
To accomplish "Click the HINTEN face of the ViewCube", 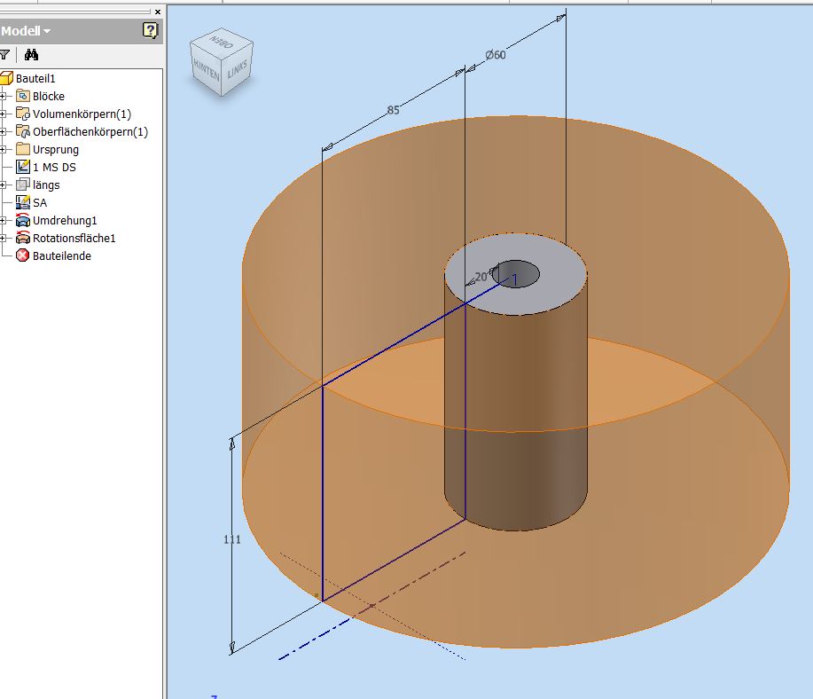I will 207,72.
